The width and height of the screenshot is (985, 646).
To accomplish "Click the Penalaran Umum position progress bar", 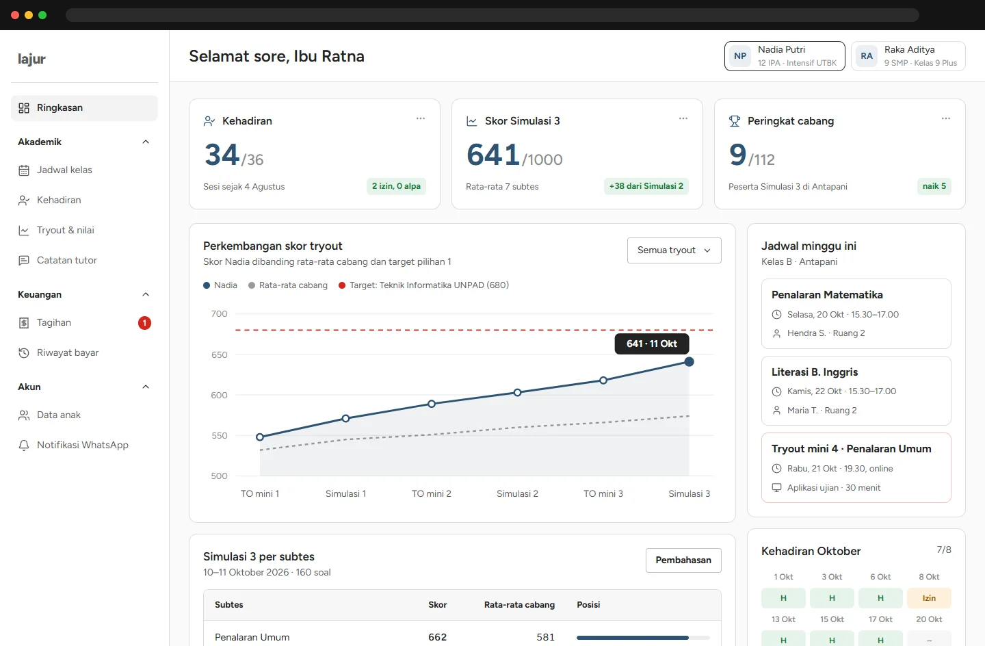I will [x=643, y=638].
